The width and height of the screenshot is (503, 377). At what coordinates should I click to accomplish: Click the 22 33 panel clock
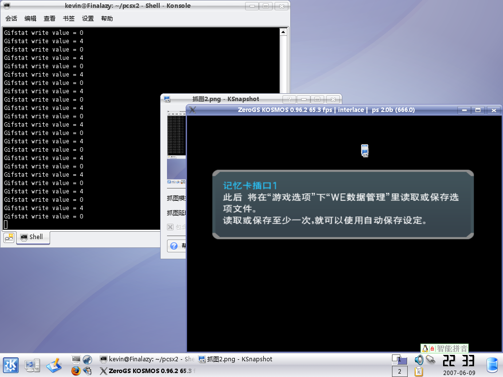[x=459, y=361]
